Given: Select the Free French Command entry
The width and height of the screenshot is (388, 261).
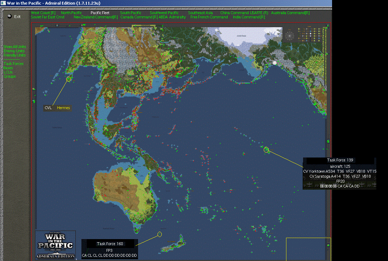Looking at the screenshot, I should [209, 17].
